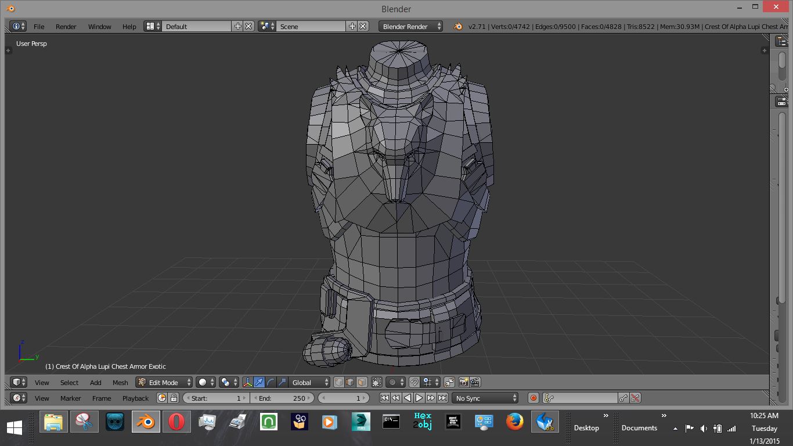This screenshot has height=446, width=793.
Task: Open the Help menu
Action: tap(129, 27)
